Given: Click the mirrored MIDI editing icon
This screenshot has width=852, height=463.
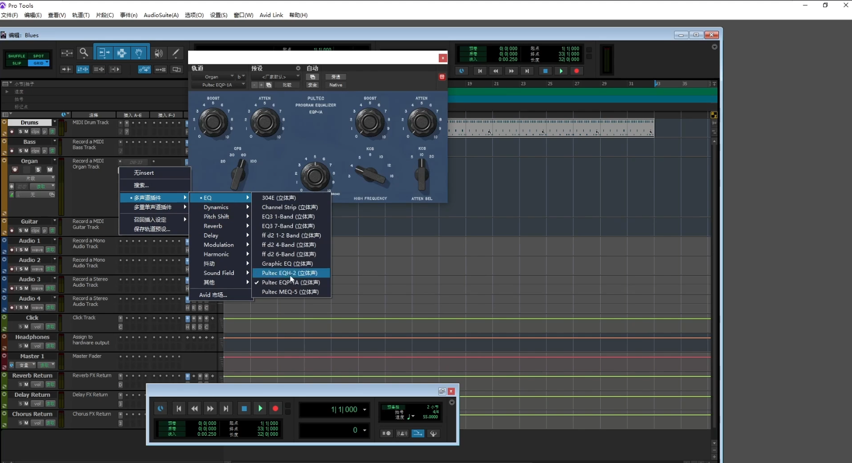Looking at the screenshot, I should tap(160, 69).
